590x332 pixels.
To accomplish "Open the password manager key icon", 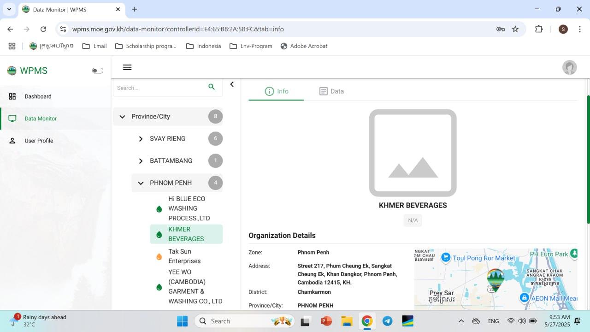I will coord(501,29).
